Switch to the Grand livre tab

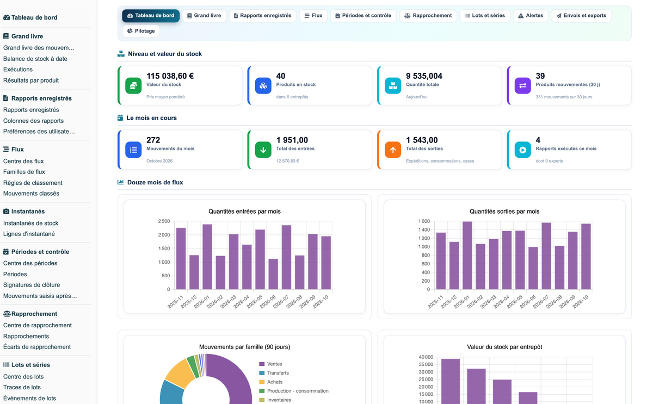204,16
